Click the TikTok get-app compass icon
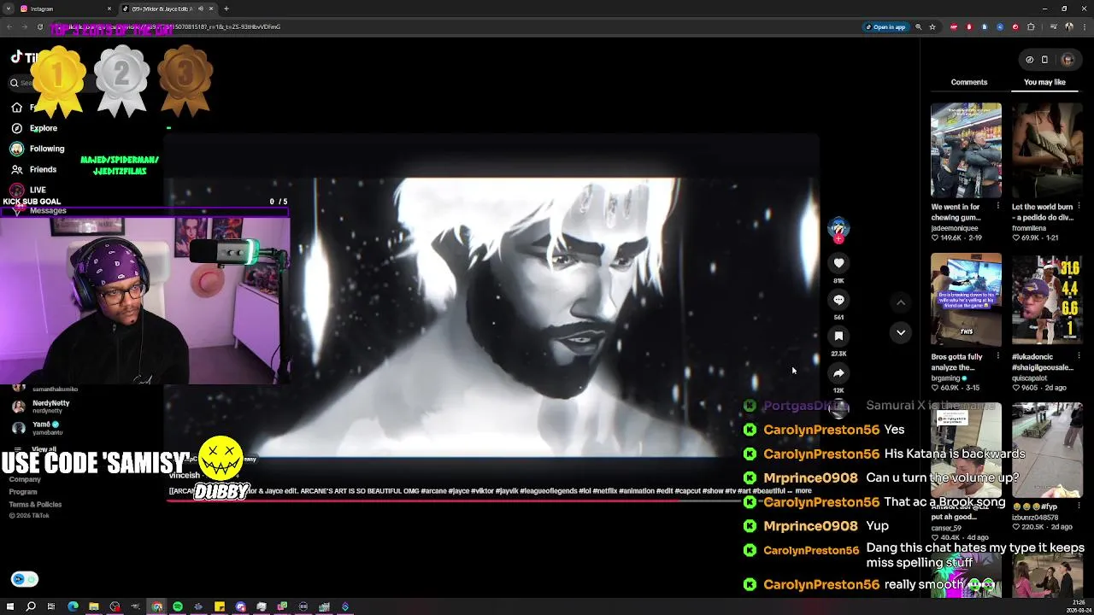The height and width of the screenshot is (615, 1094). (x=1029, y=60)
